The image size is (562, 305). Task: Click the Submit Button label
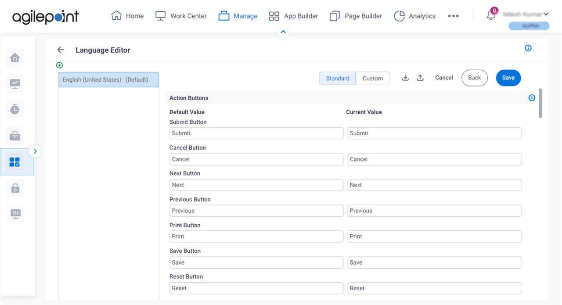click(x=188, y=122)
